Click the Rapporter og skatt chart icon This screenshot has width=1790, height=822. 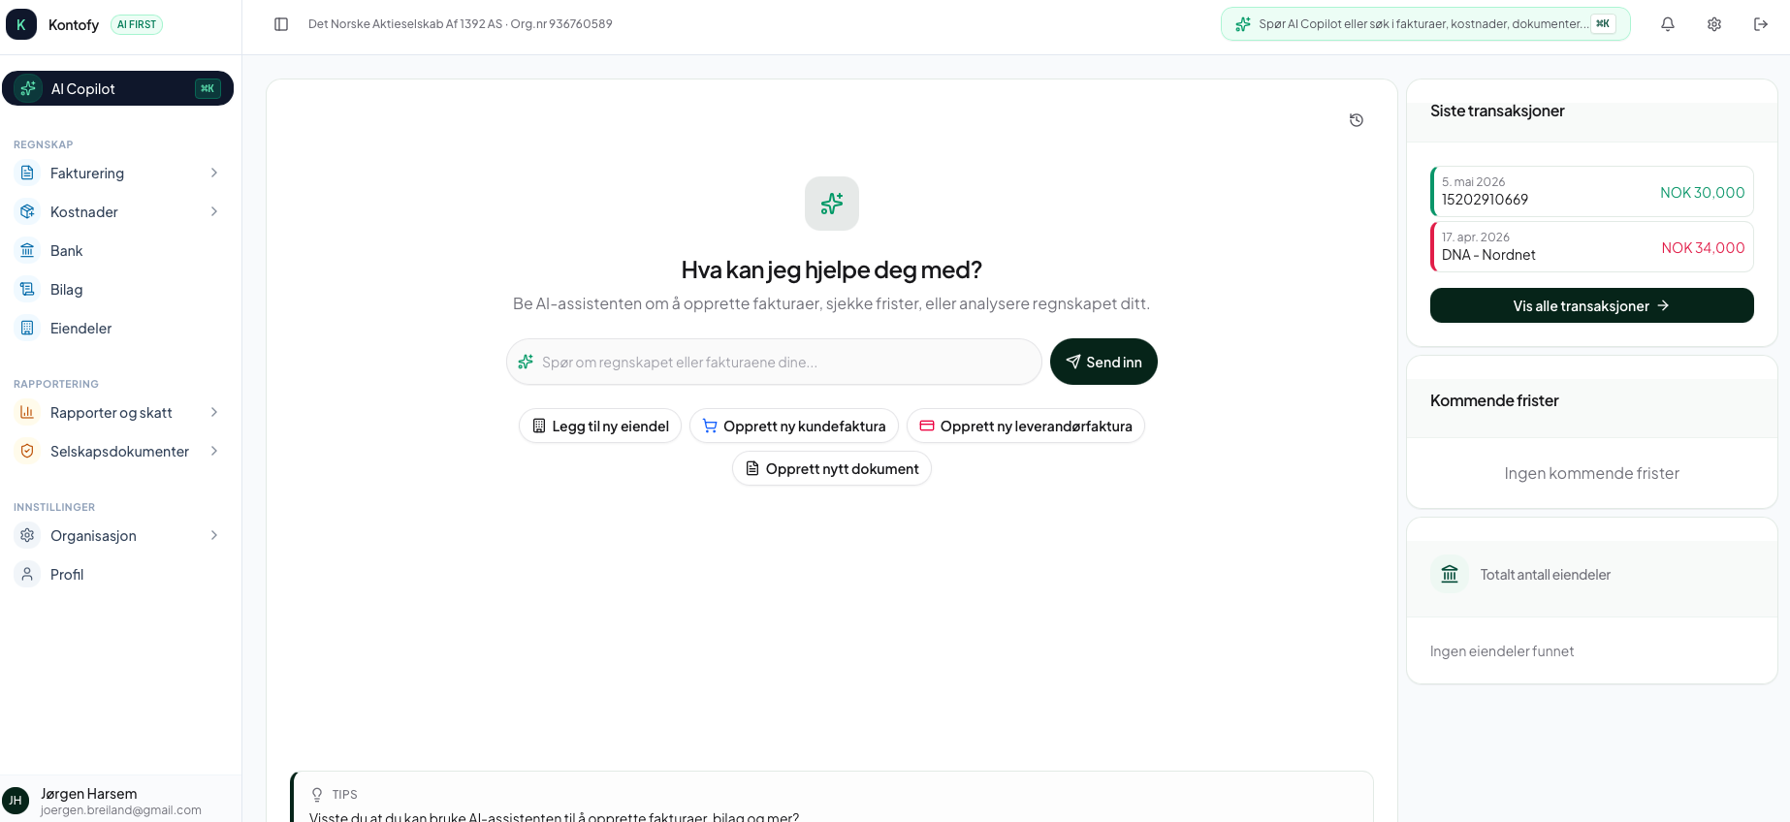(27, 412)
